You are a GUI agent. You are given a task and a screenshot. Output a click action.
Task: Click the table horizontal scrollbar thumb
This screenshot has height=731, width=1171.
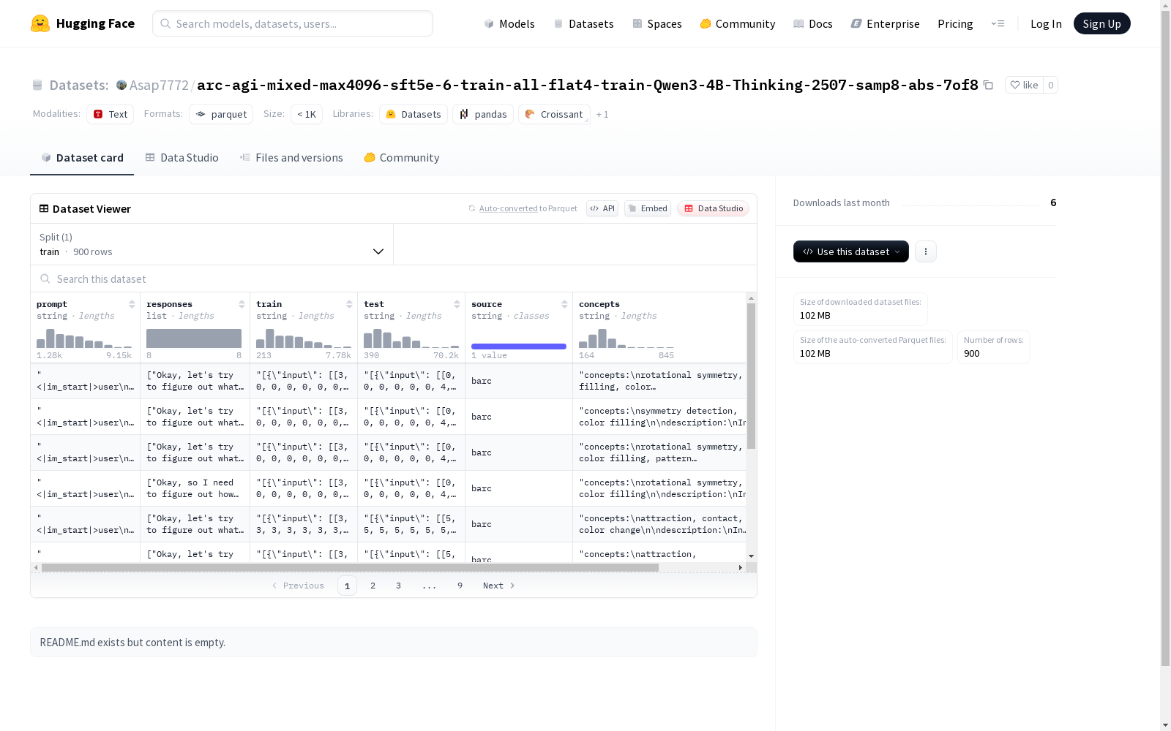click(350, 567)
